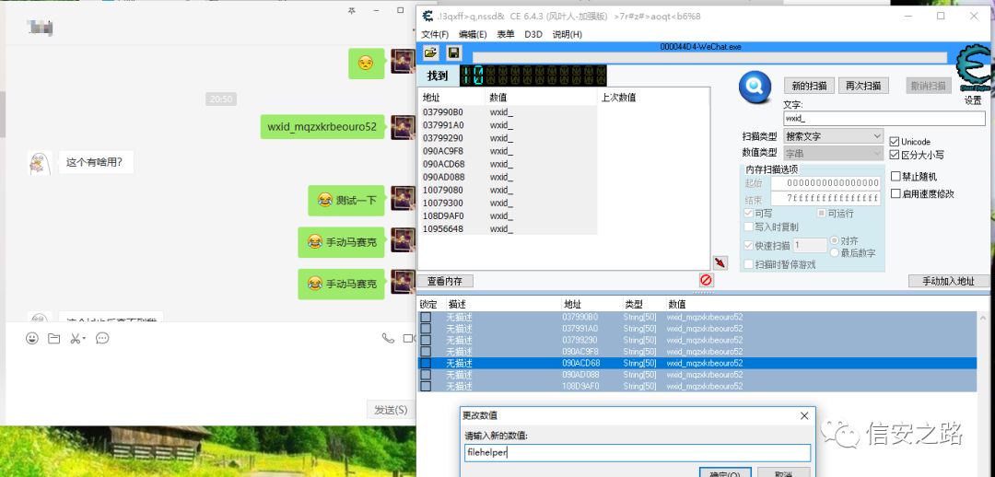Click the 快速扫描 alignment value field
Image resolution: width=995 pixels, height=477 pixels.
point(810,246)
